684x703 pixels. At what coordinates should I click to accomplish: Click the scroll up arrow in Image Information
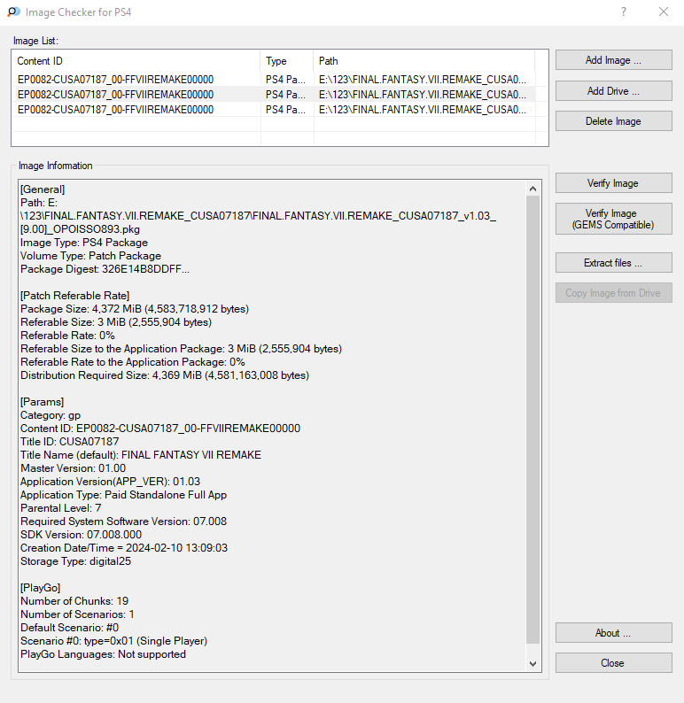[532, 189]
